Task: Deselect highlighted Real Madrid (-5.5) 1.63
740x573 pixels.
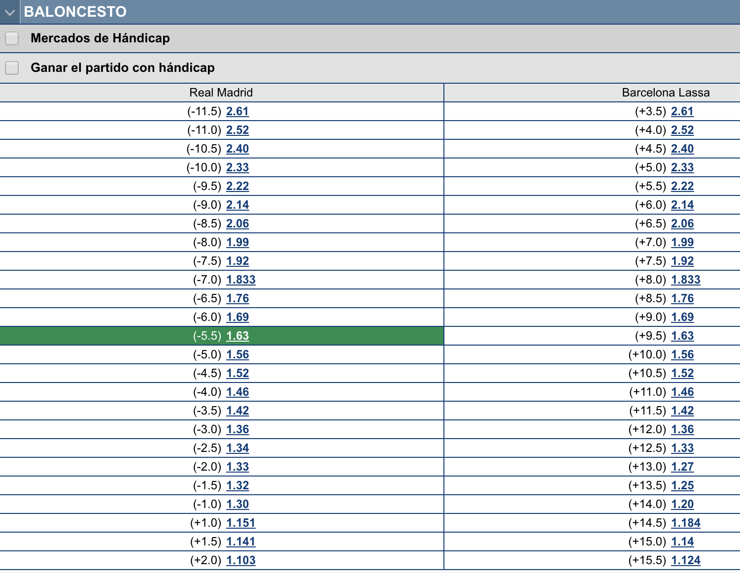Action: point(237,336)
